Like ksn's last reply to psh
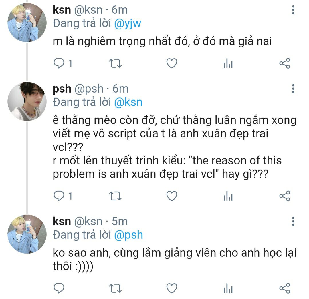 coord(172,288)
